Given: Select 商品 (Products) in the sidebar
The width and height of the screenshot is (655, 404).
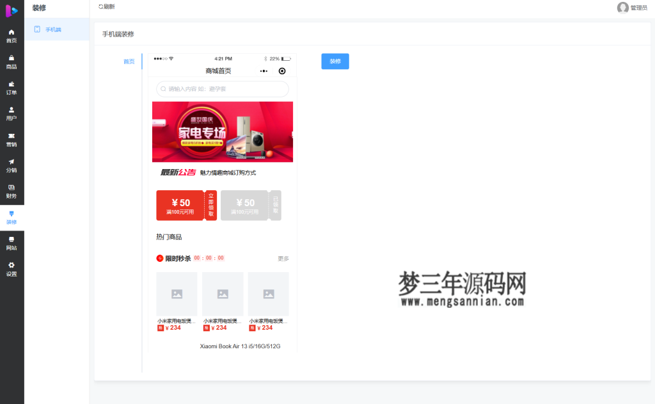Looking at the screenshot, I should coord(12,61).
